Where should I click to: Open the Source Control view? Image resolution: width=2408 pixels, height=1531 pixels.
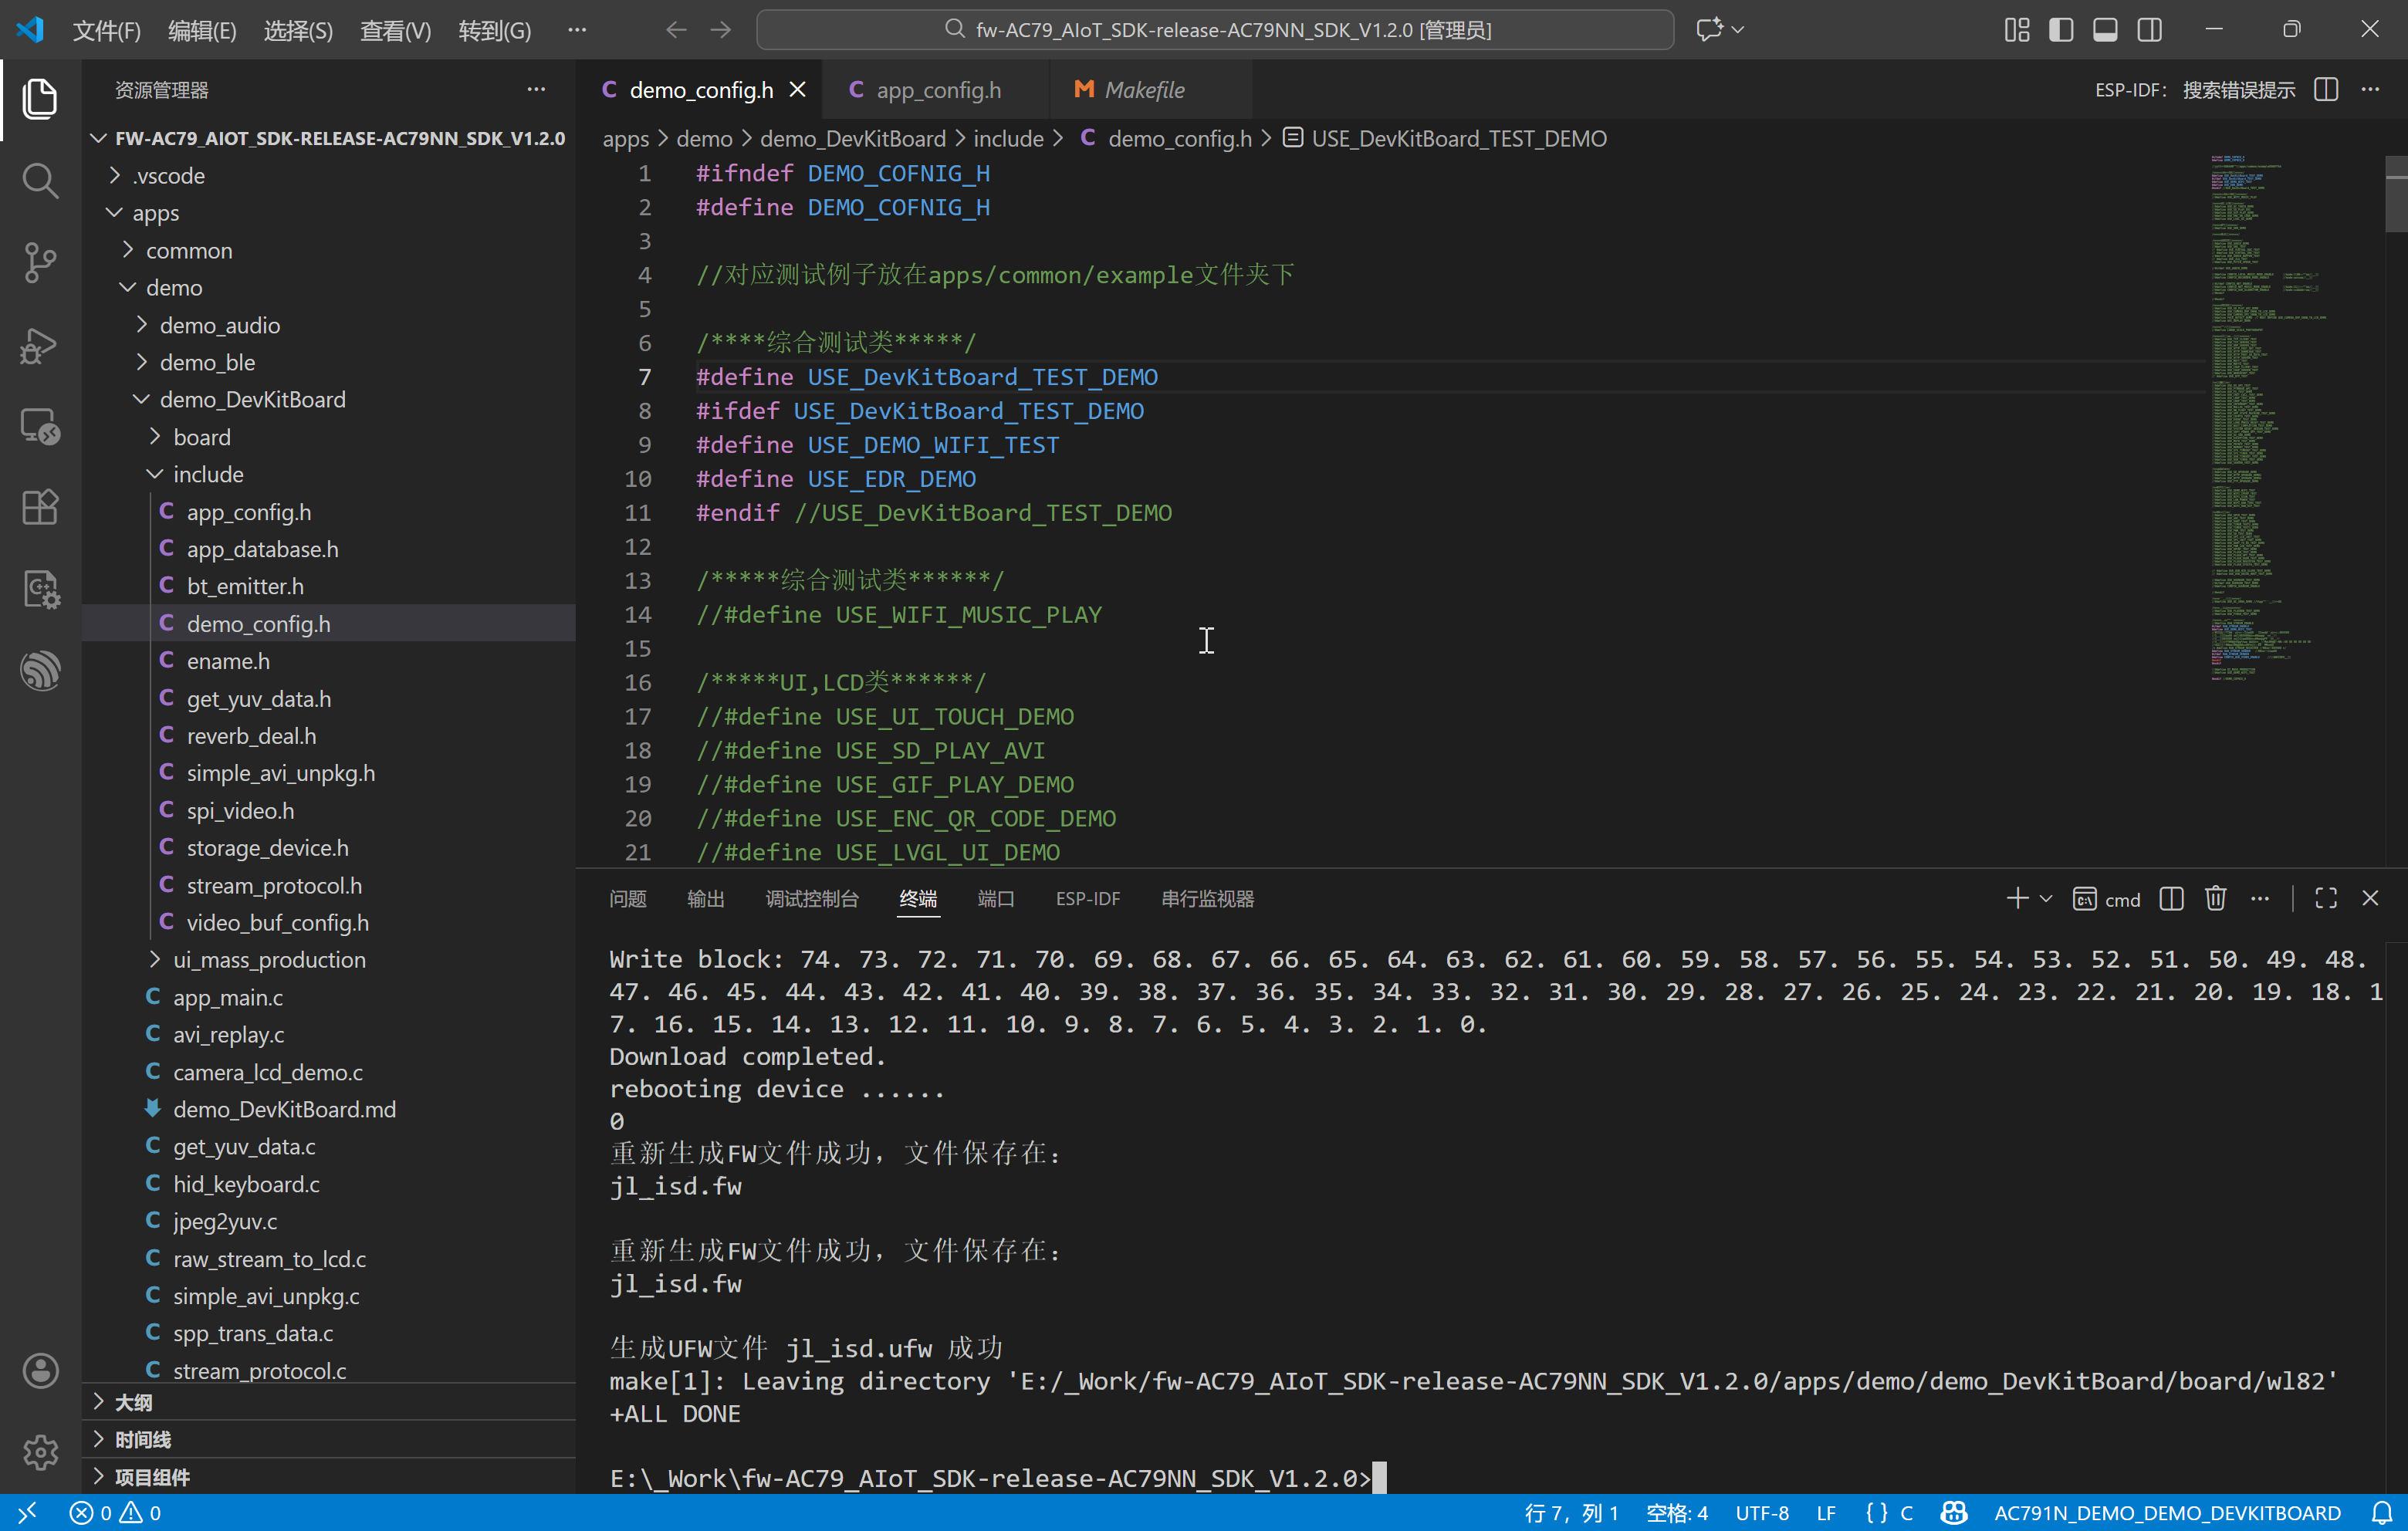coord(40,263)
